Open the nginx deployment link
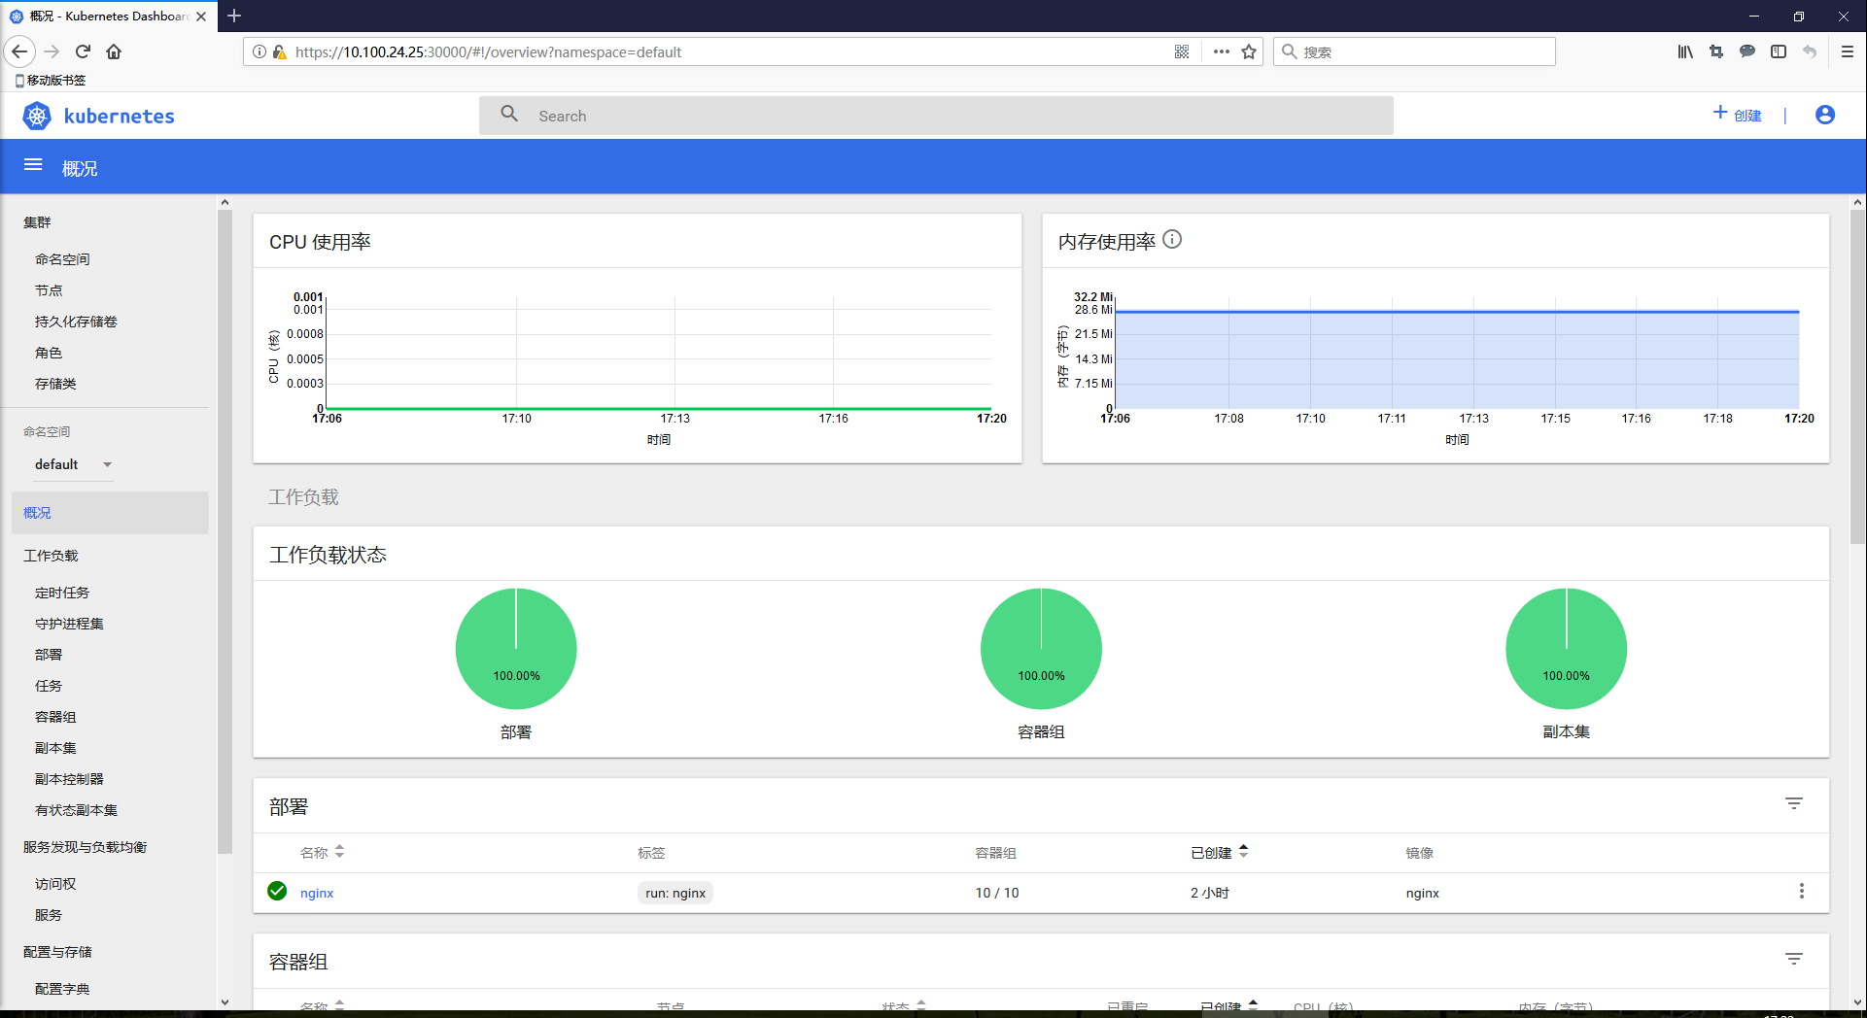Viewport: 1867px width, 1018px height. click(317, 894)
